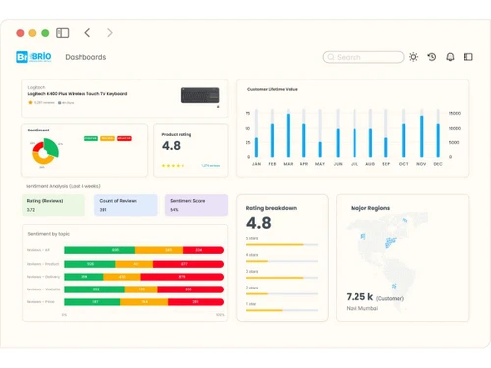
Task: Toggle the red Negative sentiment legend
Action: (x=124, y=138)
